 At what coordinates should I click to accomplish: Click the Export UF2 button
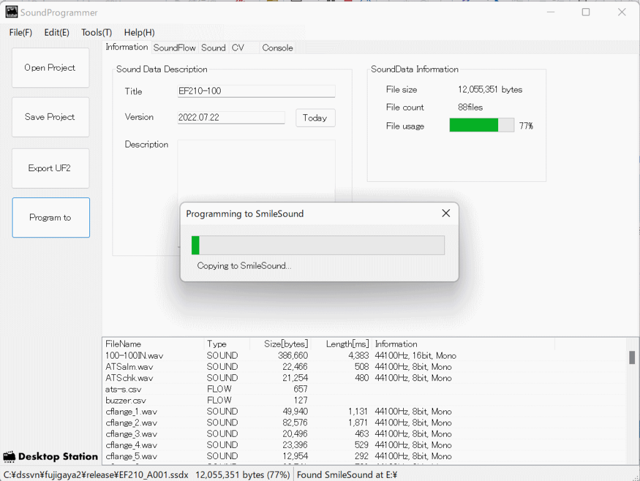50,168
